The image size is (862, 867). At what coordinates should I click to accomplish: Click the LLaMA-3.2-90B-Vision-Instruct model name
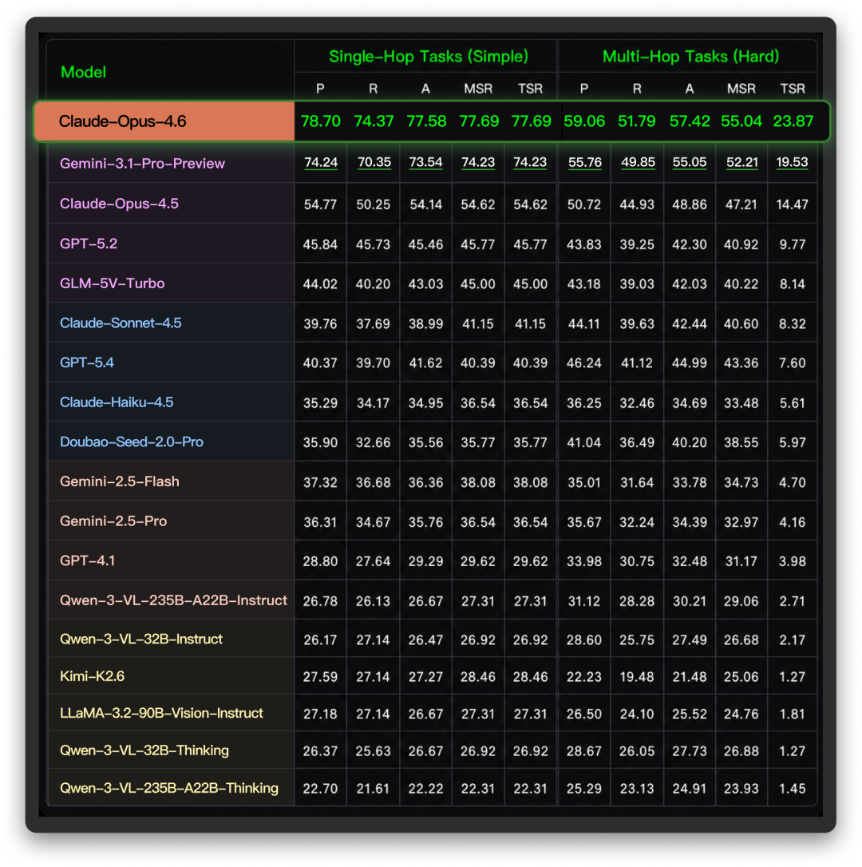(161, 713)
